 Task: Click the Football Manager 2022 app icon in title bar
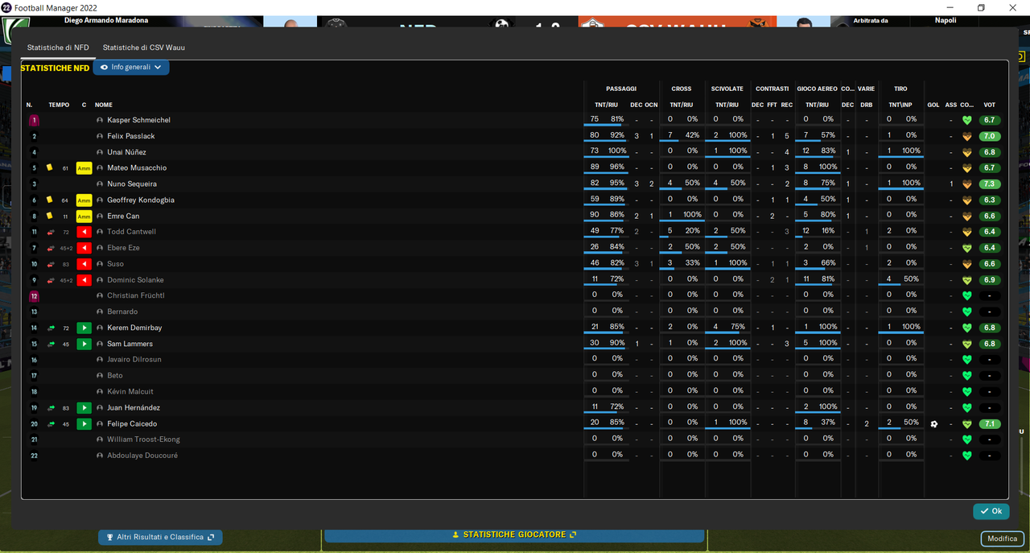pos(6,7)
